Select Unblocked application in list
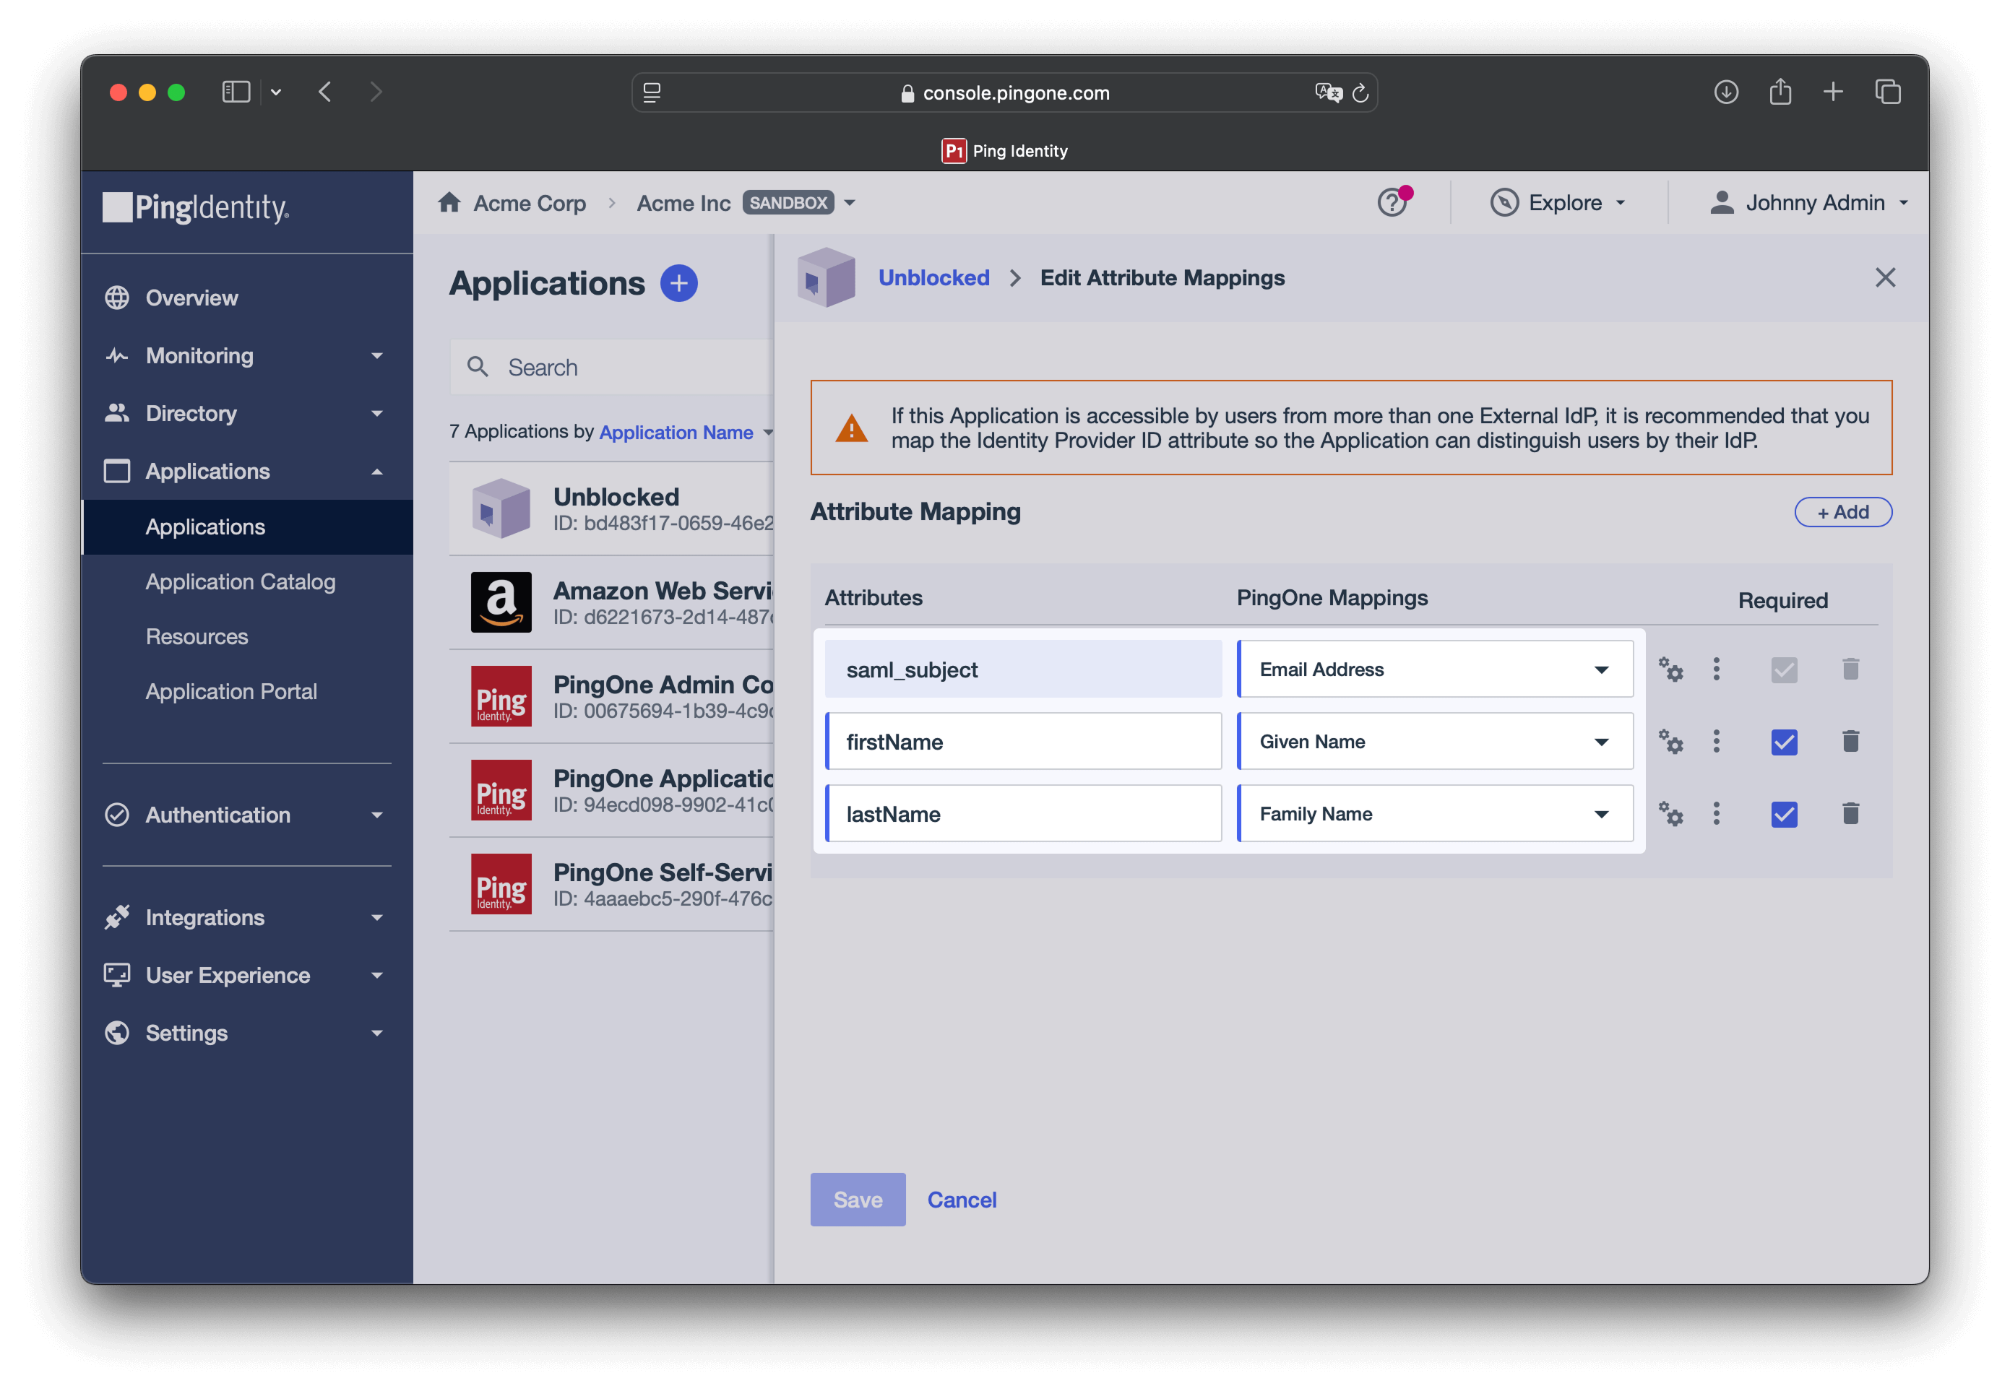This screenshot has height=1391, width=2010. coord(611,509)
